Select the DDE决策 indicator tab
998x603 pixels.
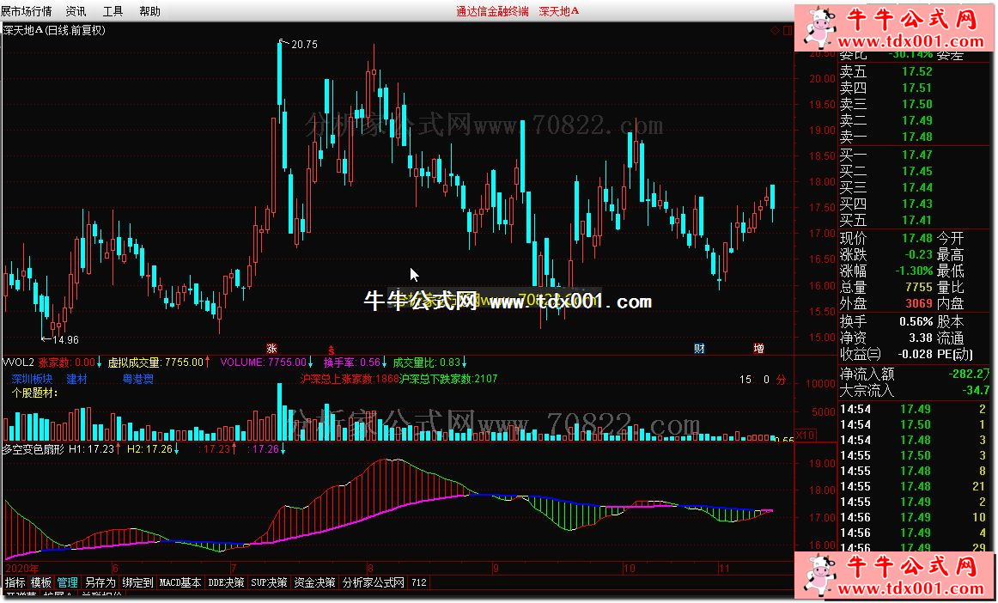(x=226, y=582)
